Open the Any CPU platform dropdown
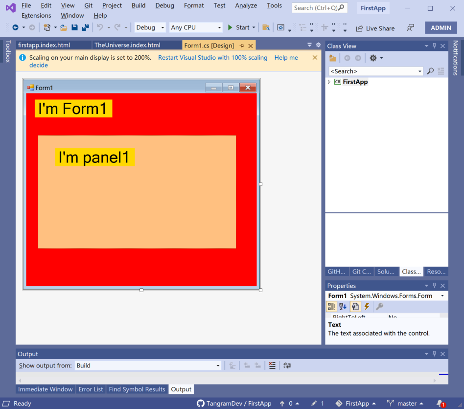 [x=219, y=27]
